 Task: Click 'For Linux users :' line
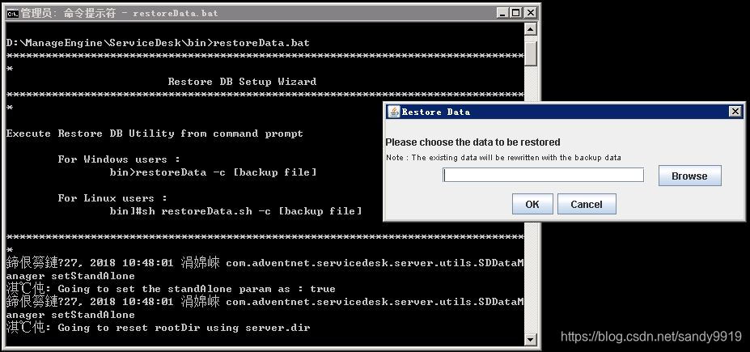(112, 198)
